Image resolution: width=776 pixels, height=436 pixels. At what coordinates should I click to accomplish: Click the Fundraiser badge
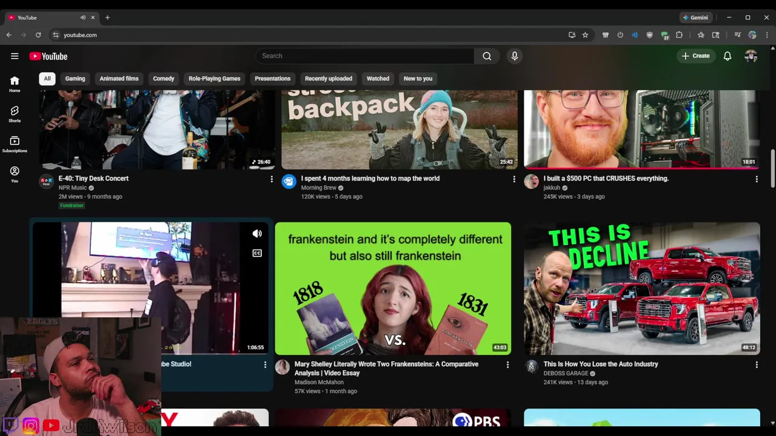[72, 205]
